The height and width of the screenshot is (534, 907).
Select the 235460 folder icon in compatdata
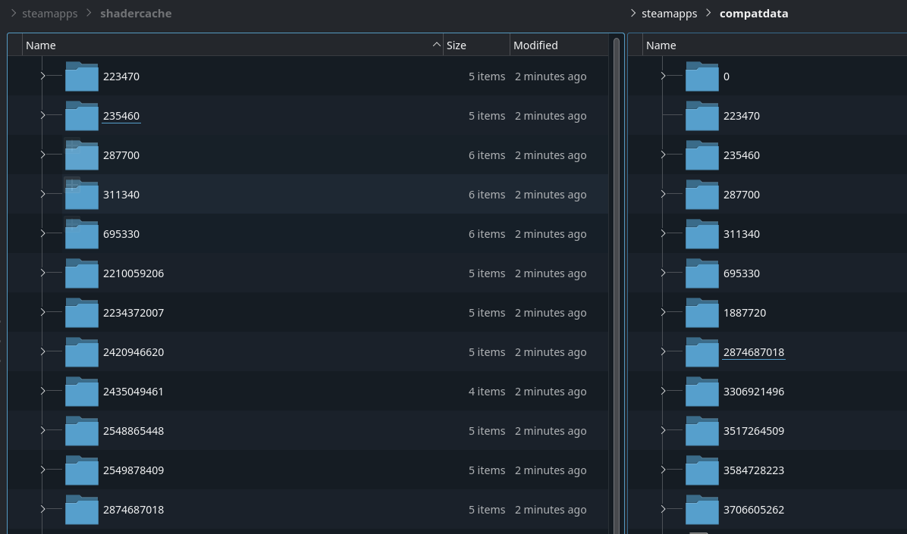pos(701,155)
